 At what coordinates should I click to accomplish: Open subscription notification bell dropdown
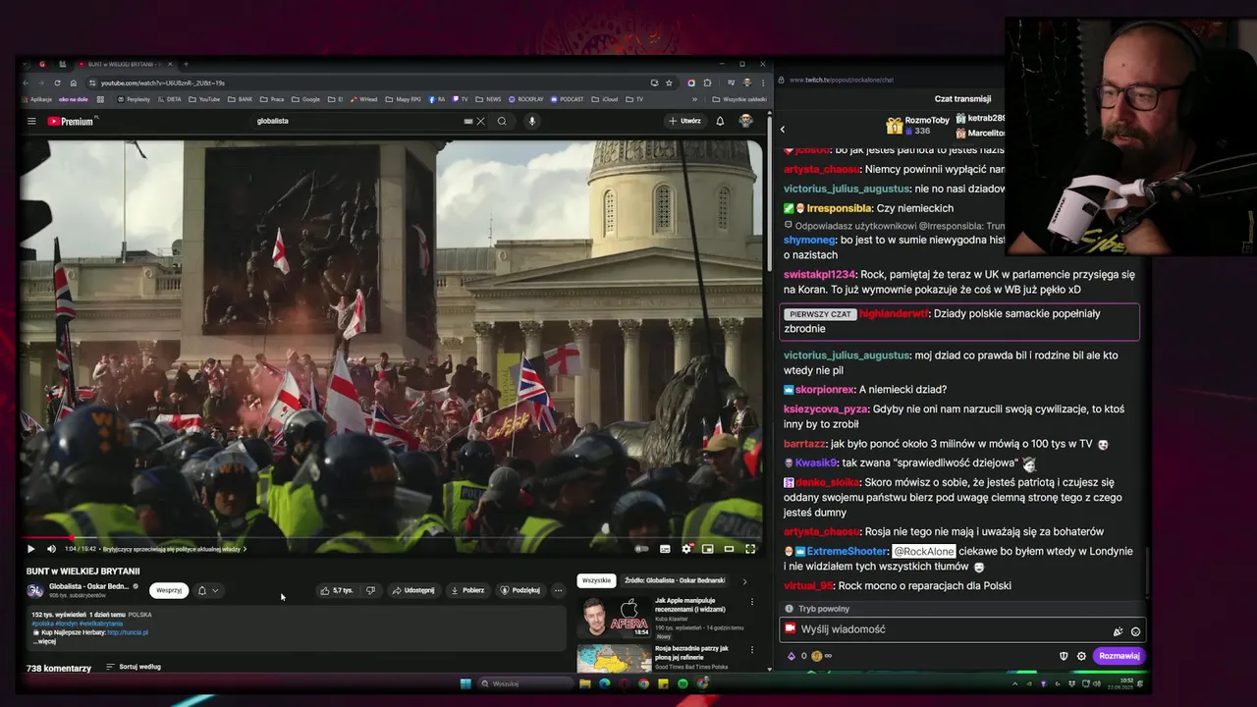tap(207, 590)
